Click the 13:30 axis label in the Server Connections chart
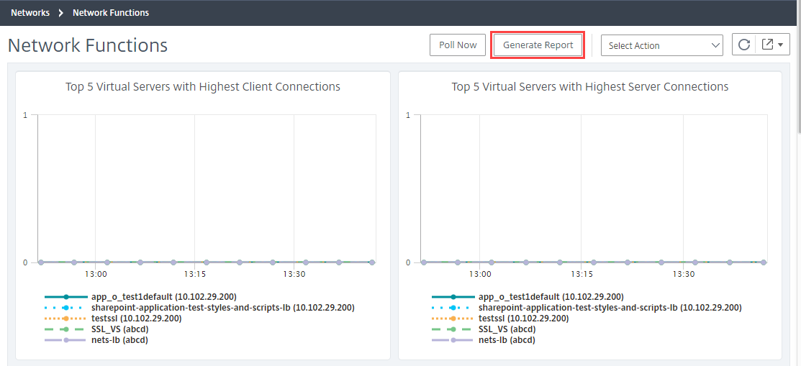Viewport: 801px width, 366px height. [684, 274]
